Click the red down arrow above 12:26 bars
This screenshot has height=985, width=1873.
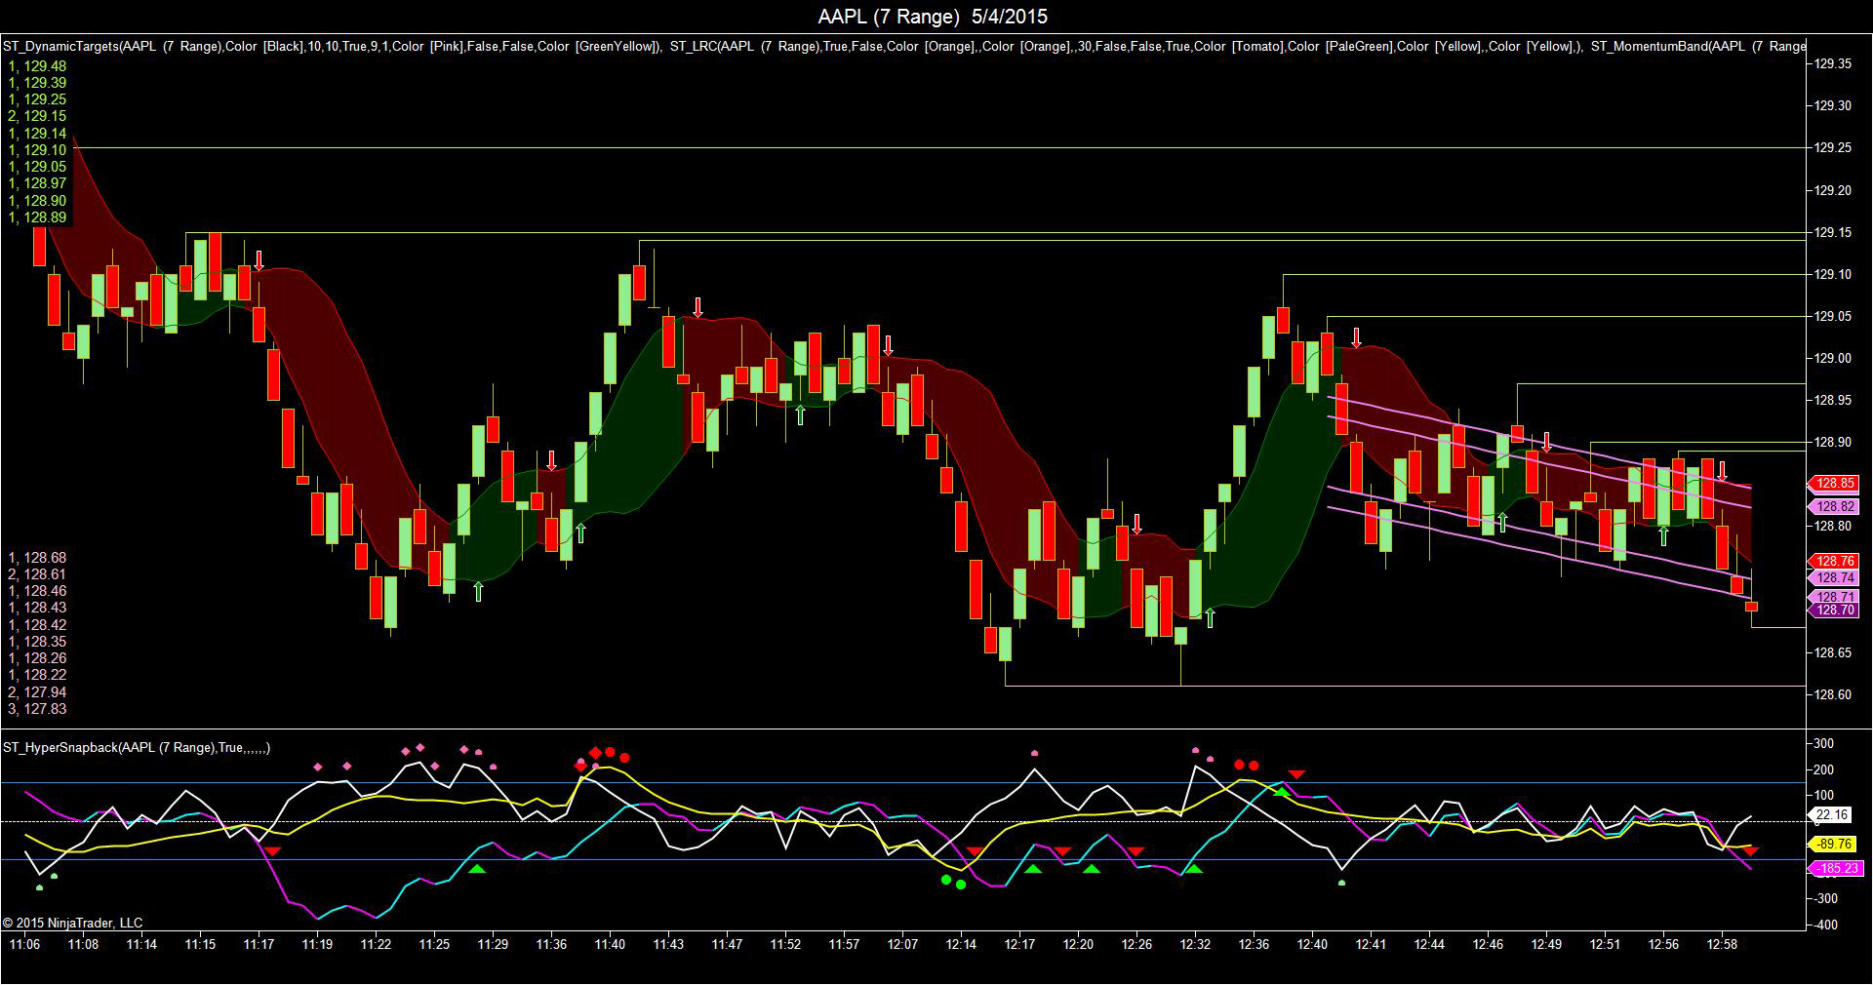(x=1136, y=524)
